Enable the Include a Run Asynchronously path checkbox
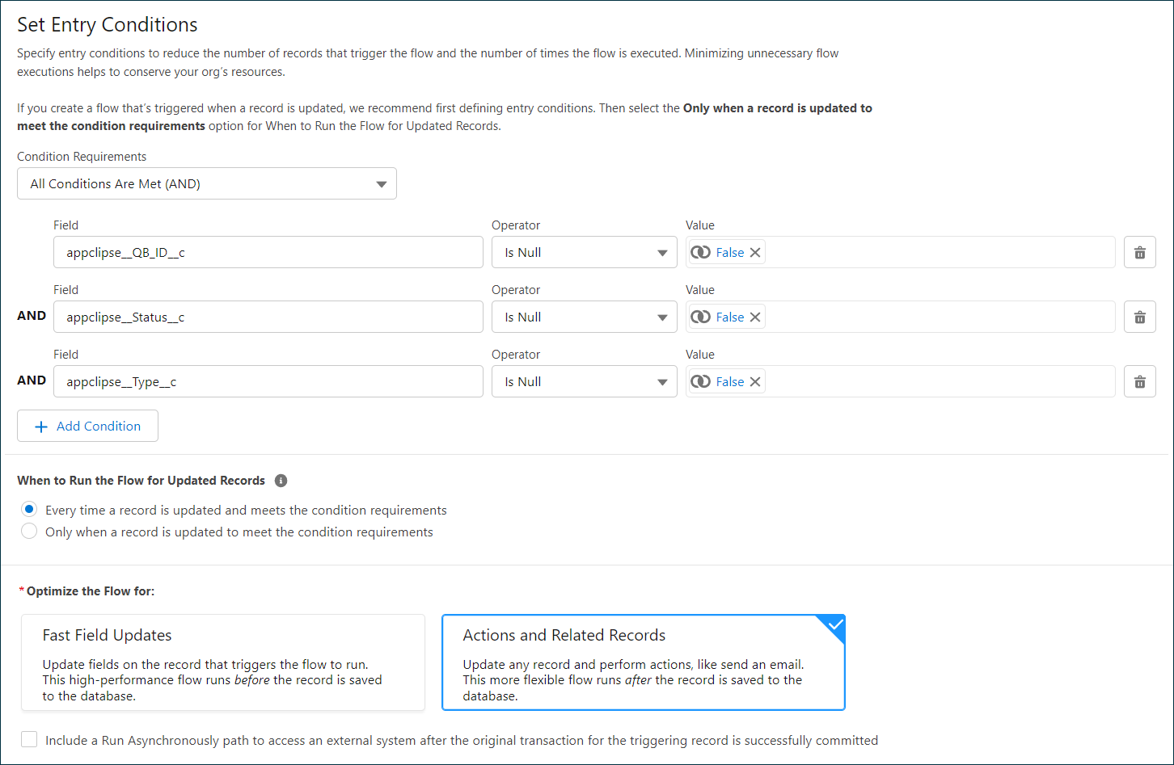 (28, 738)
